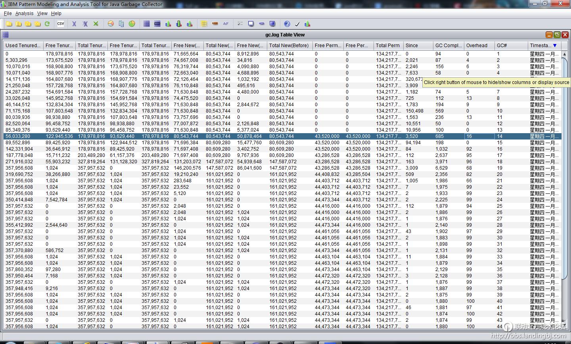Click the blue question mark help icon

(x=287, y=24)
